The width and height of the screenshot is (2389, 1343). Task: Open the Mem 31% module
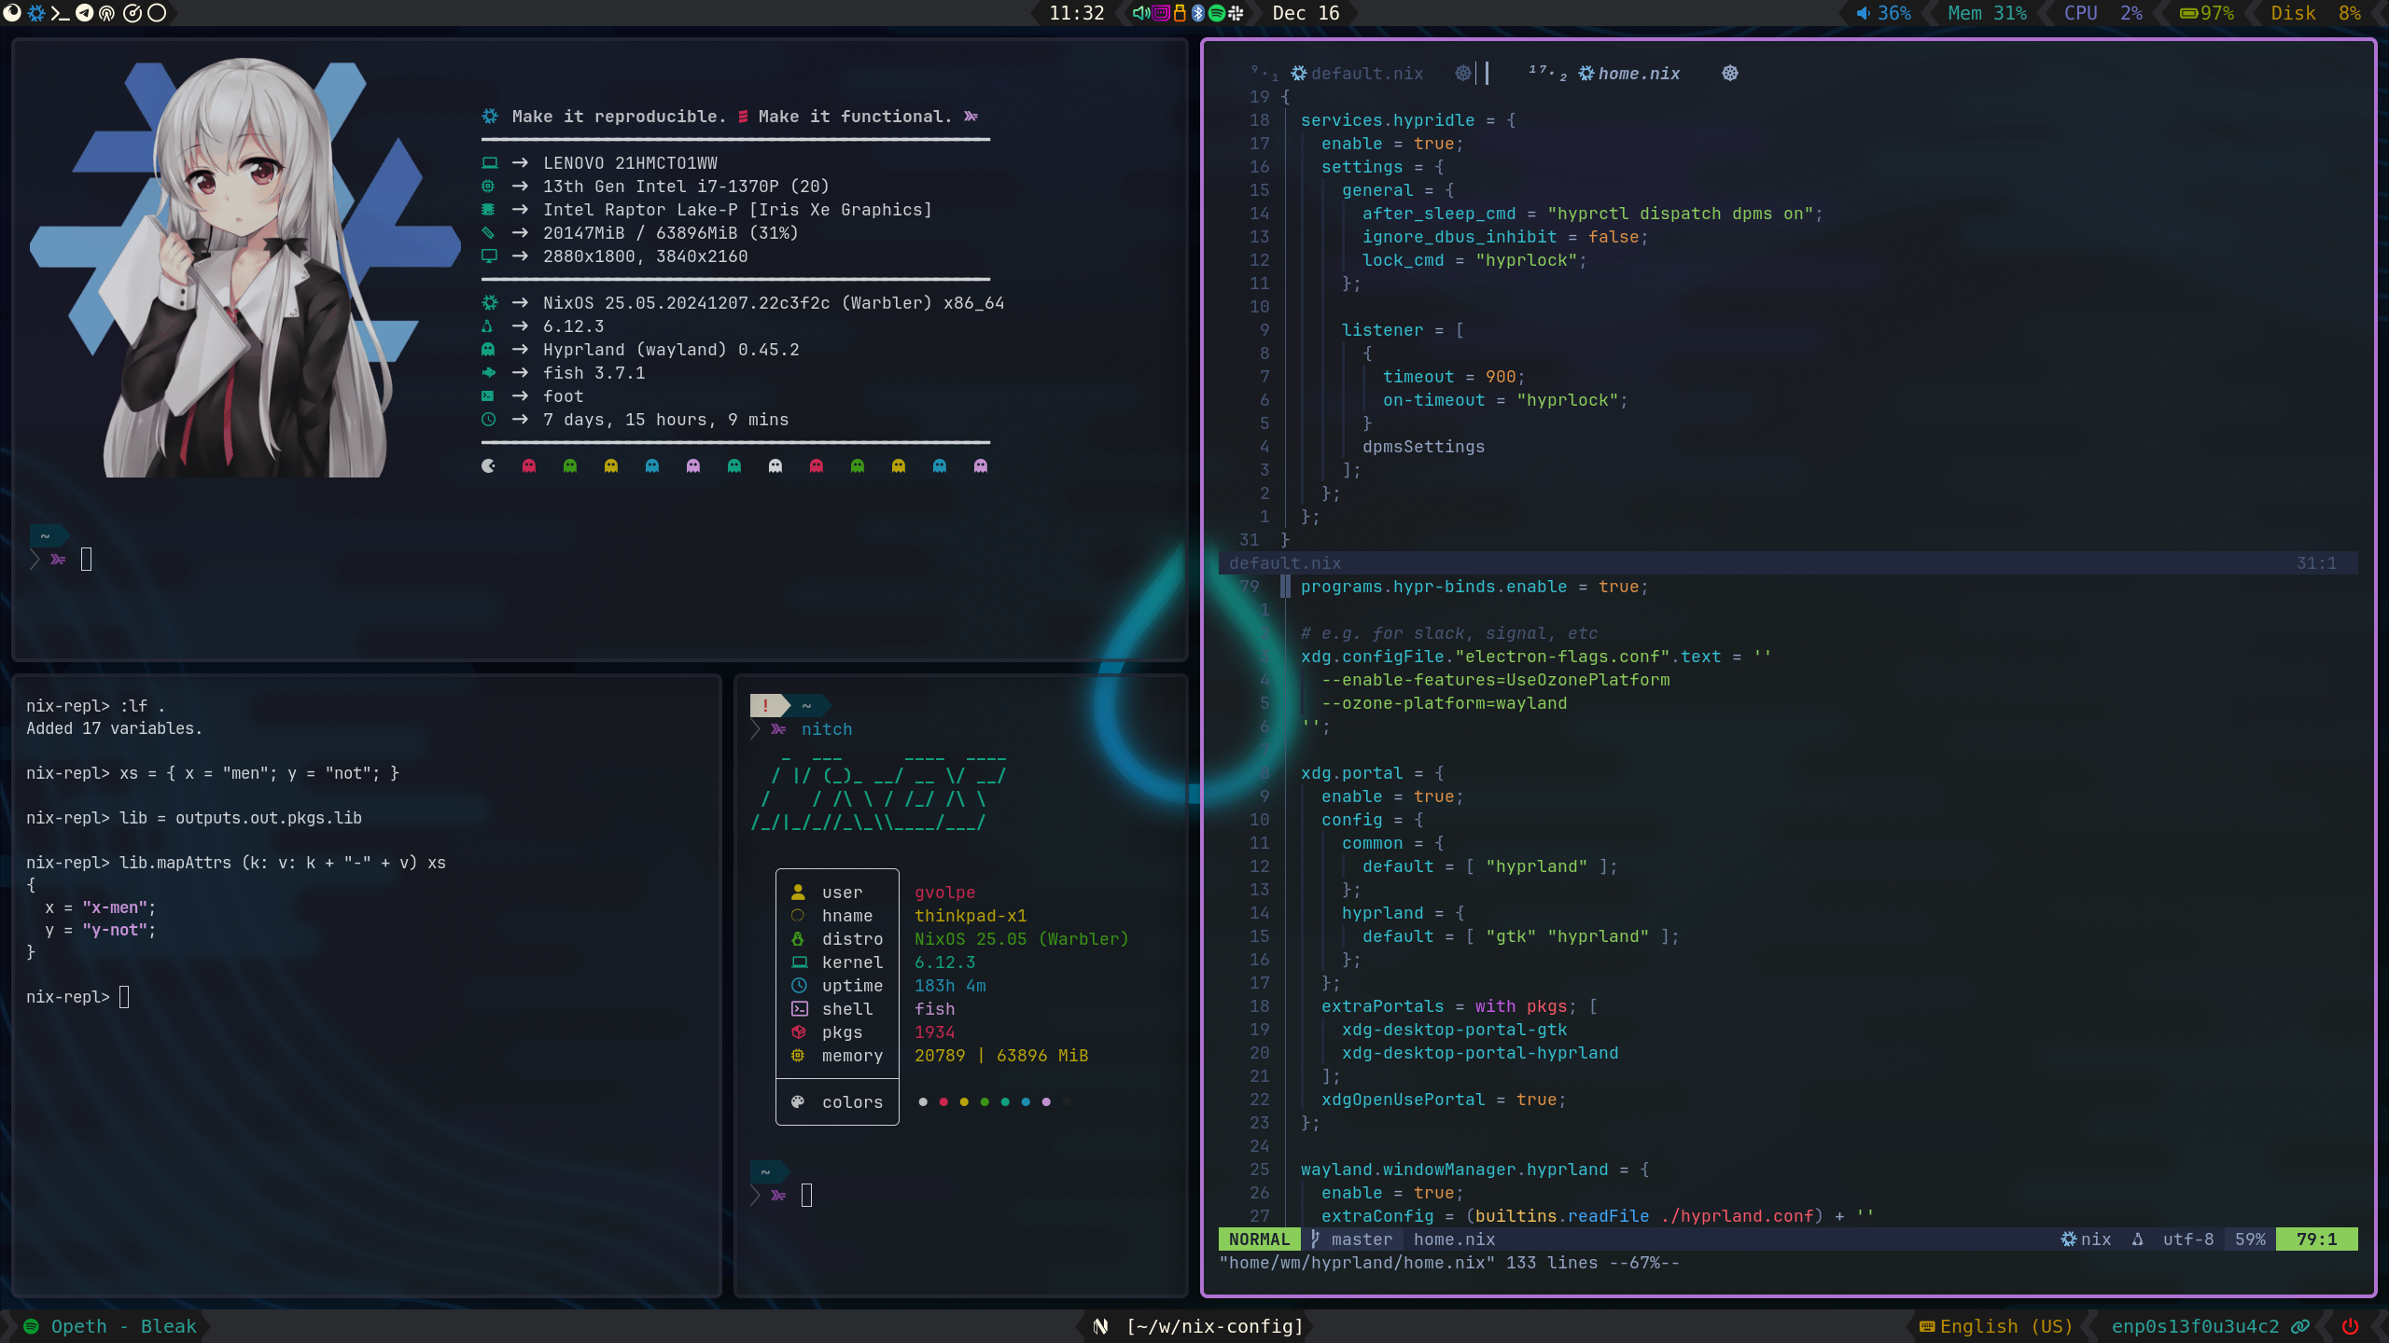pyautogui.click(x=1987, y=13)
